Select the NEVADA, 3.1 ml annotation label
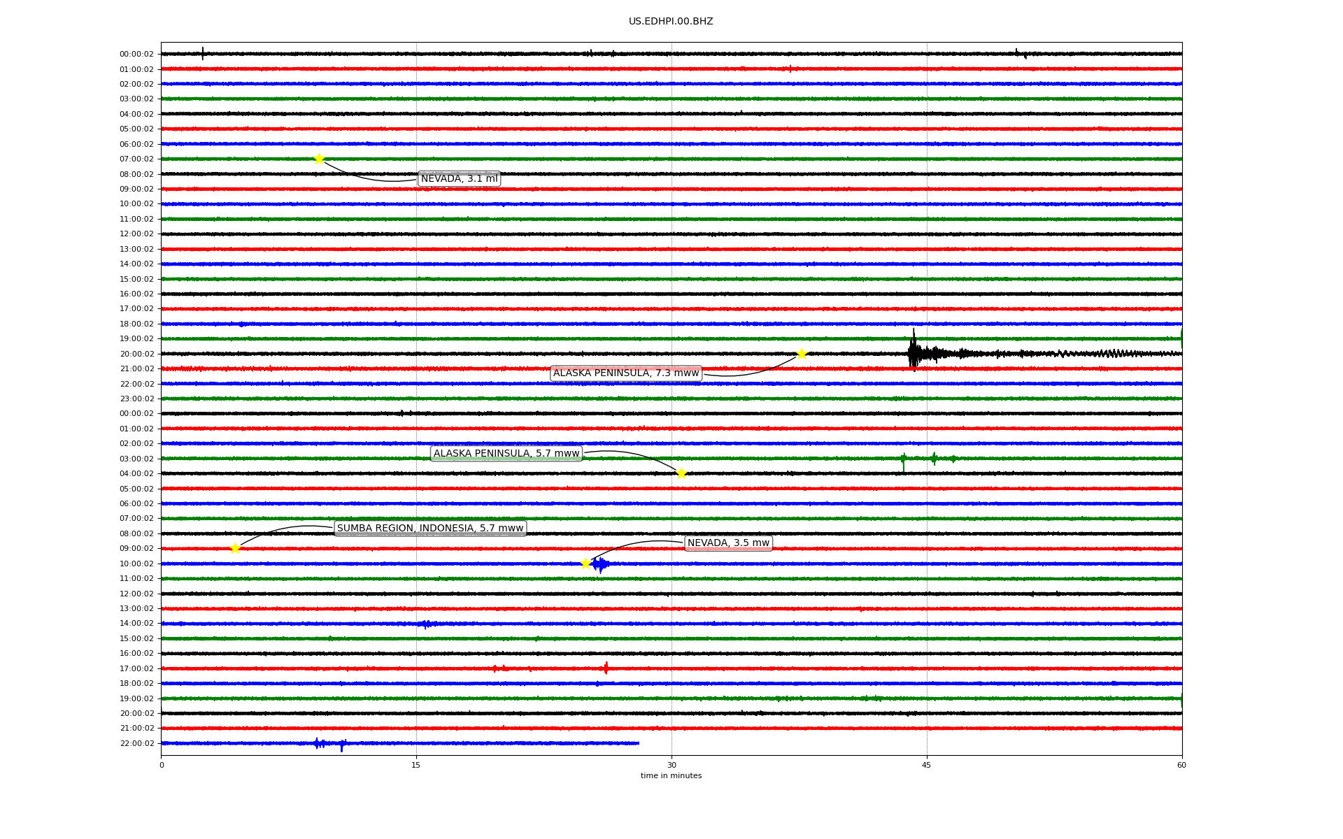 459,179
